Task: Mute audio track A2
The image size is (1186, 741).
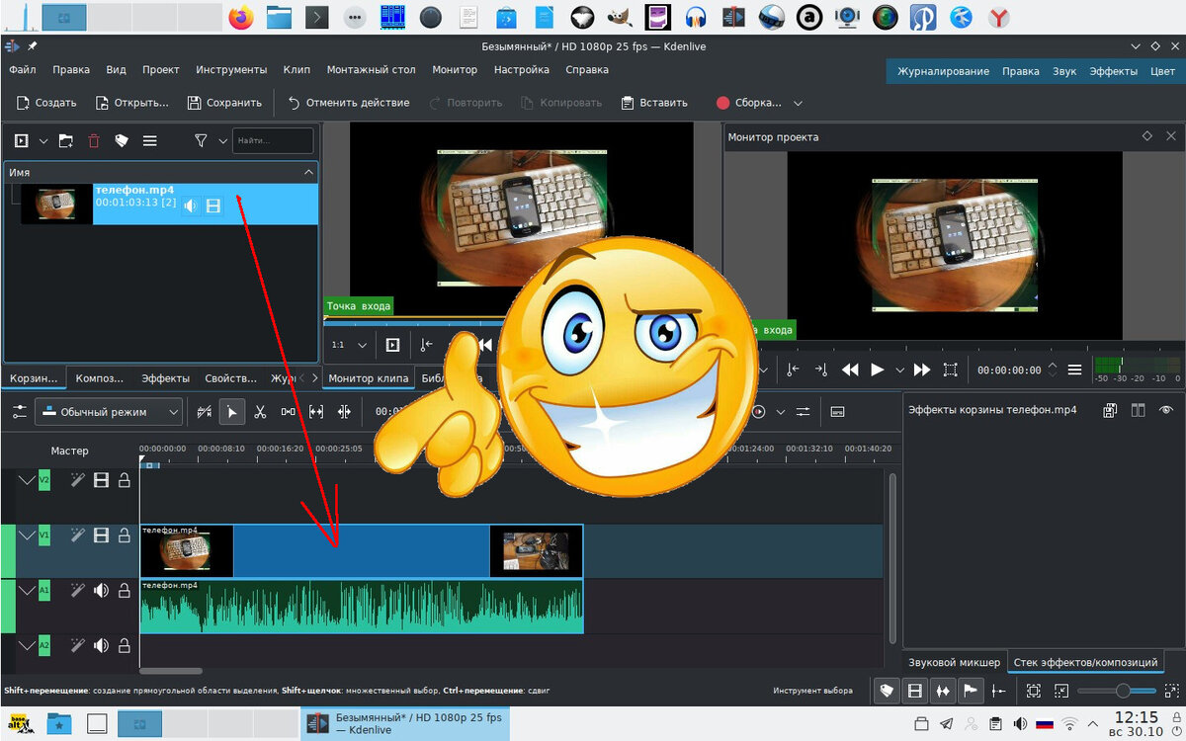Action: [x=101, y=646]
